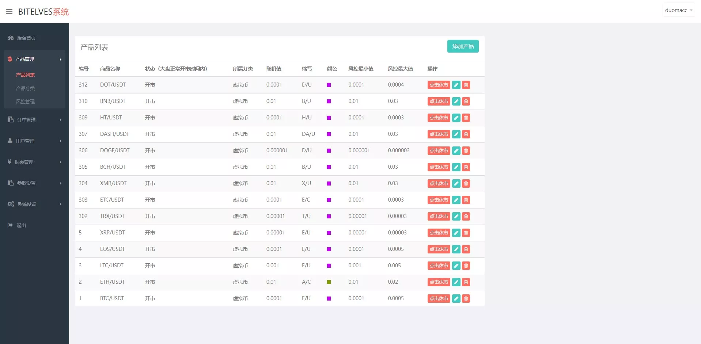
Task: Open the duomacc account dropdown
Action: (x=678, y=10)
